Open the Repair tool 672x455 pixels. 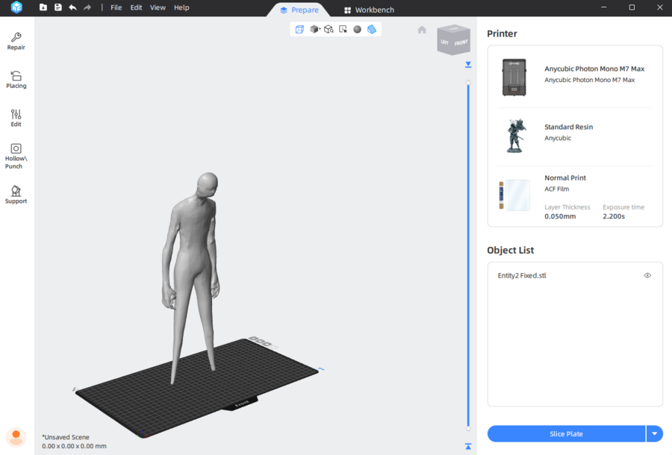coord(16,41)
